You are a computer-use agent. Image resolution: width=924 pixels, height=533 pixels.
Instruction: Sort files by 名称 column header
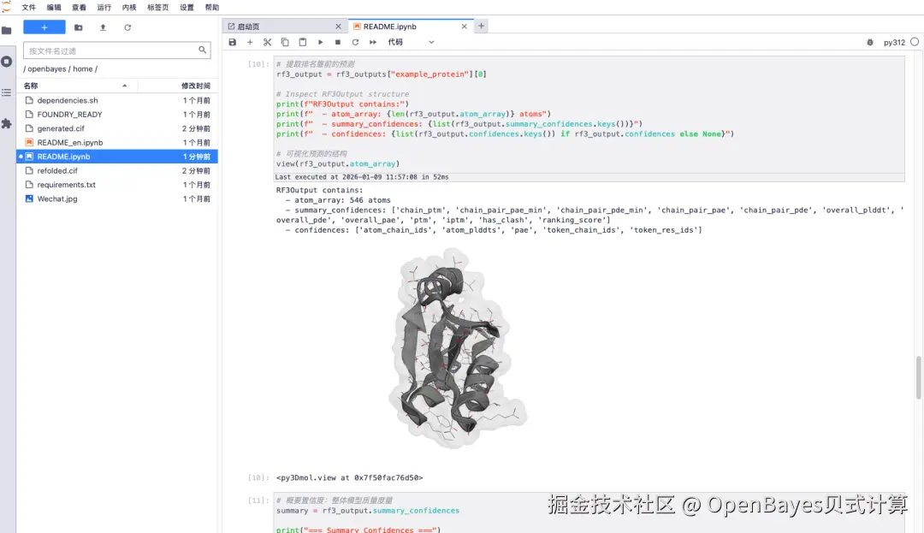click(77, 86)
